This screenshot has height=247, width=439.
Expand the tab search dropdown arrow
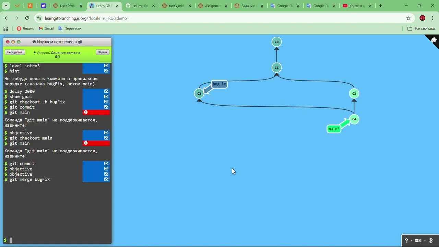point(6,6)
